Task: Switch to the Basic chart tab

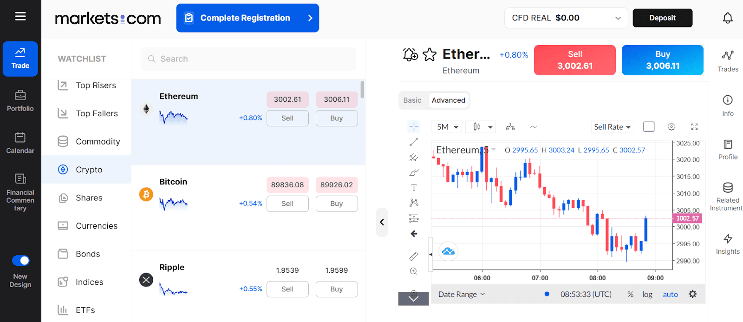Action: 412,100
